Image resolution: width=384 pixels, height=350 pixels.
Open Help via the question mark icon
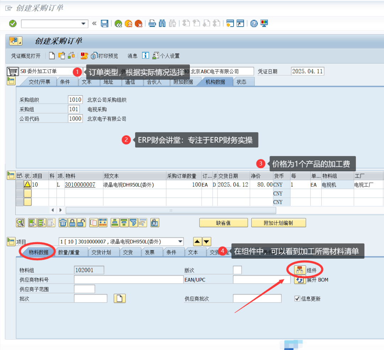tap(254, 23)
